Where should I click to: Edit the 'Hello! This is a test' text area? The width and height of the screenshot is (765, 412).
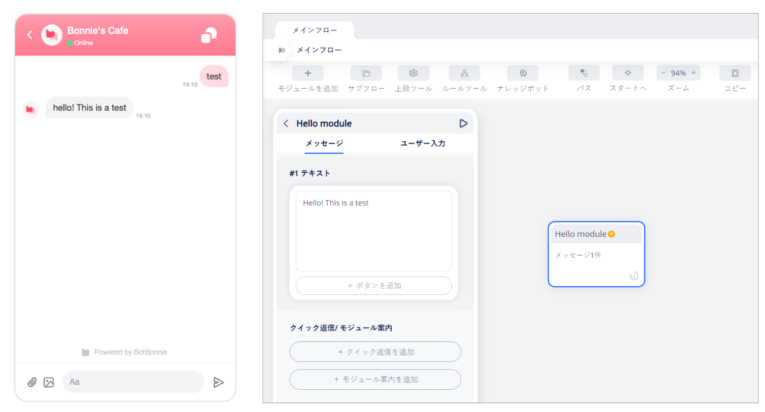coord(374,231)
